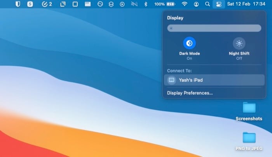Open the Bitwarden shield menu bar icon
Image resolution: width=272 pixels, height=157 pixels.
click(x=18, y=4)
